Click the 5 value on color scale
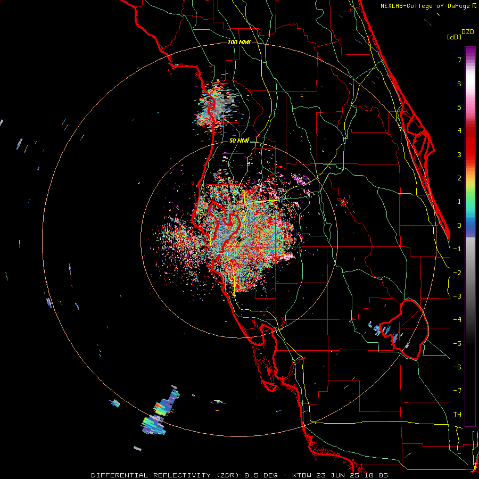The height and width of the screenshot is (479, 479). click(459, 107)
